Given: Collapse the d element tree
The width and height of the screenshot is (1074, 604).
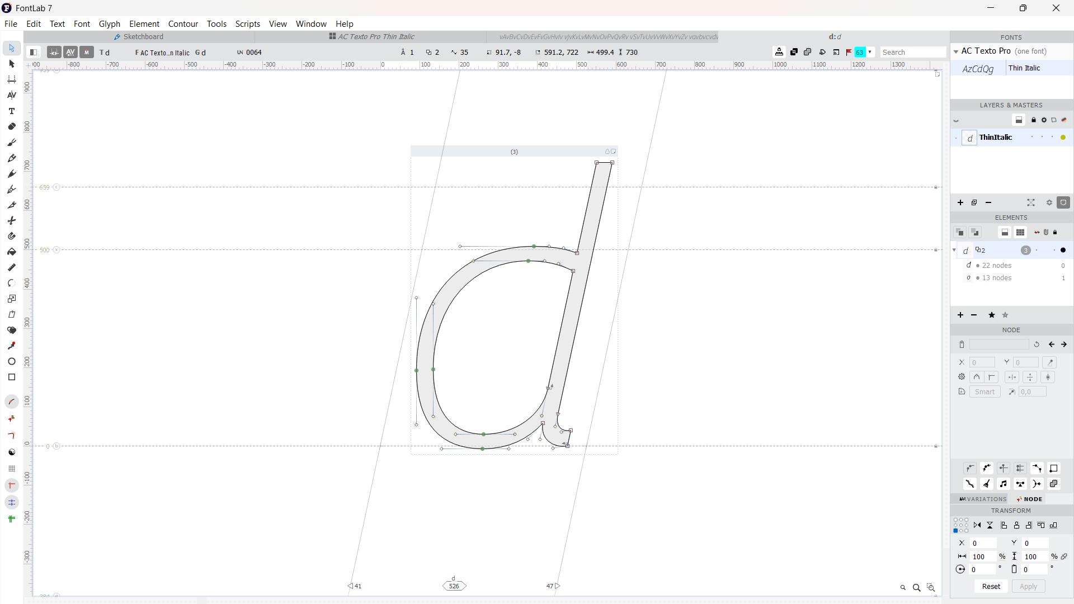Looking at the screenshot, I should click(x=954, y=250).
